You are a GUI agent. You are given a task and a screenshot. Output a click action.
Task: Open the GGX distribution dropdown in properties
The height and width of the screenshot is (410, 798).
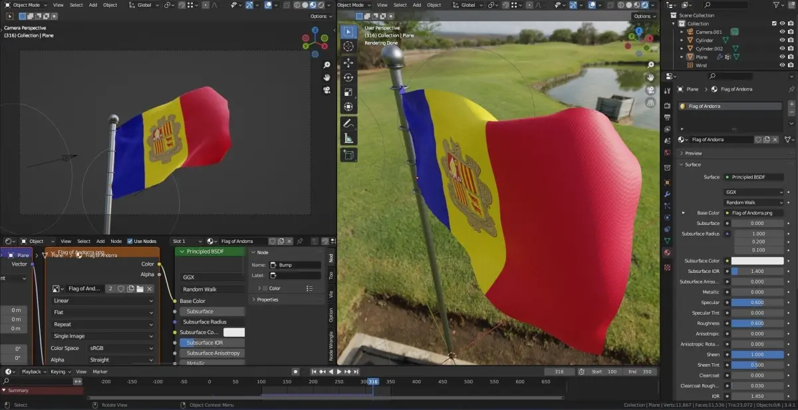click(x=754, y=192)
